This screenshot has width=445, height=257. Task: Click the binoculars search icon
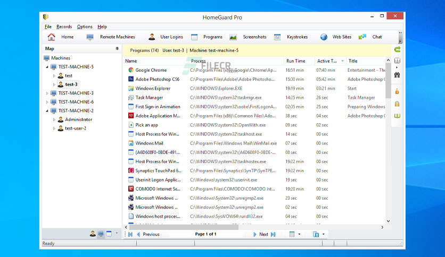(397, 75)
